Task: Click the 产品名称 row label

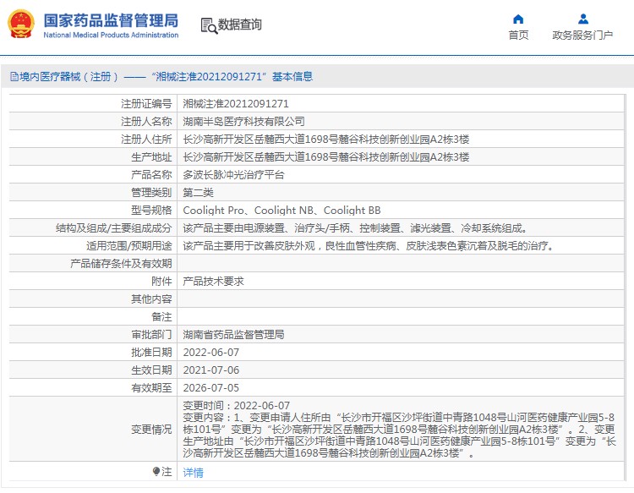Action: (151, 175)
